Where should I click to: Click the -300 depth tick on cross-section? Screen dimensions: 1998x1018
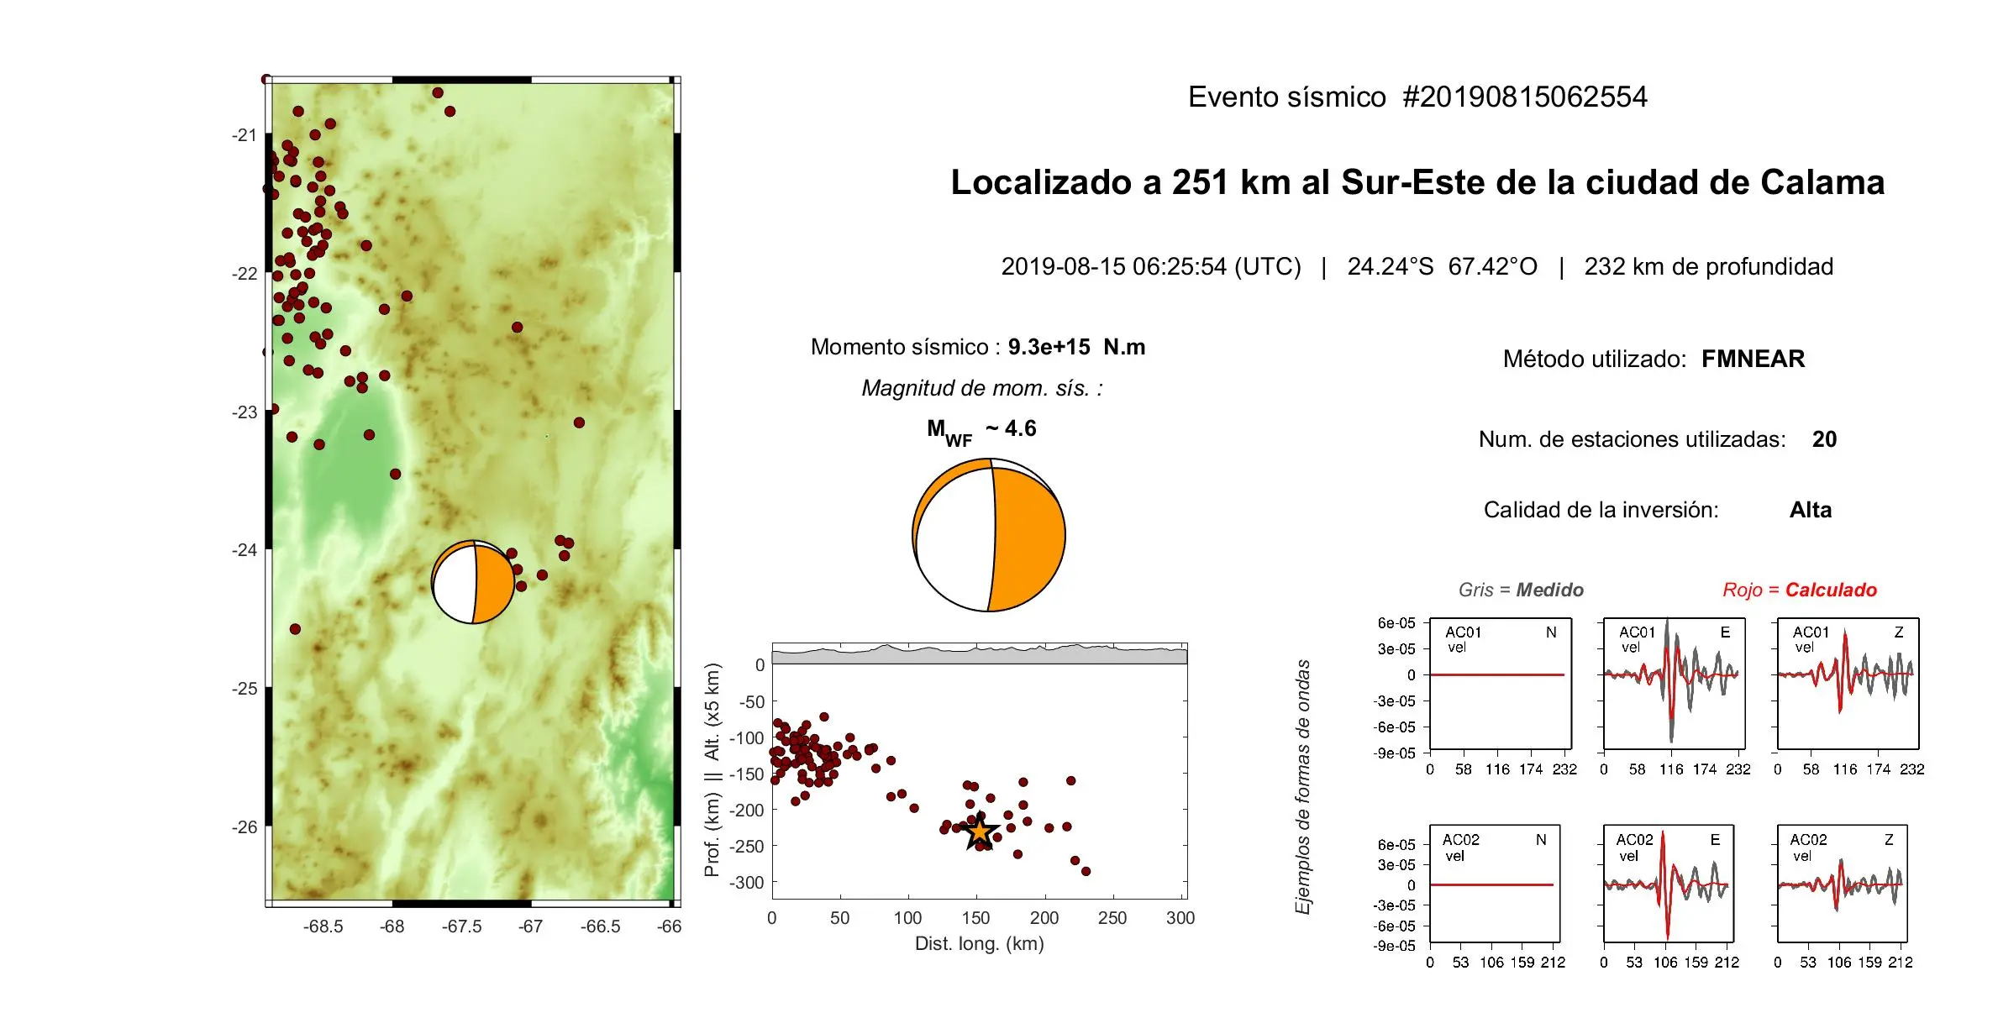pyautogui.click(x=746, y=883)
